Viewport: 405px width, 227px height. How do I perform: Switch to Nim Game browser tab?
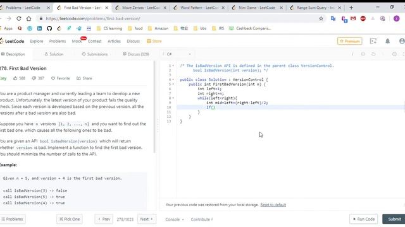point(257,8)
